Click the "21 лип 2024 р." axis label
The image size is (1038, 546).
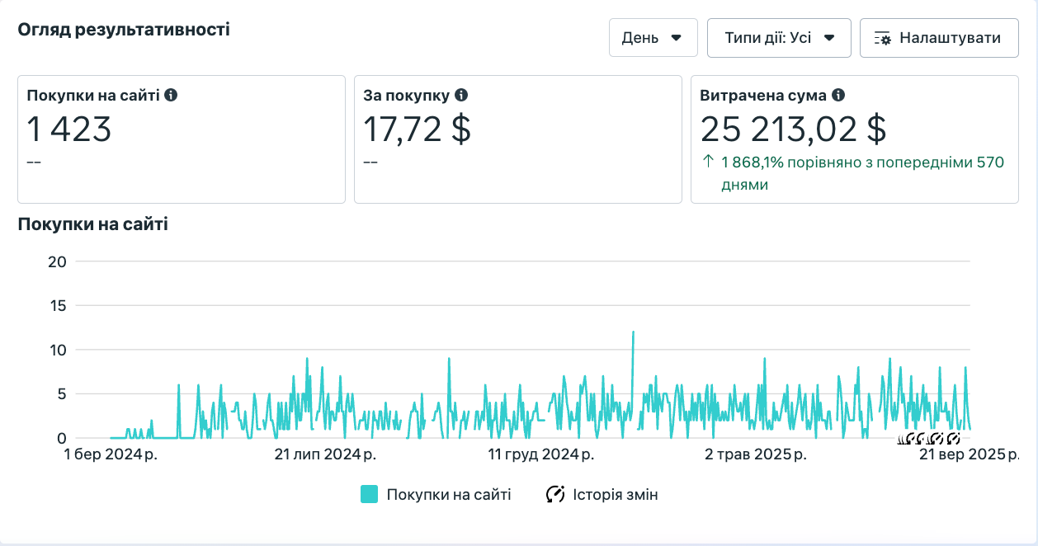(x=325, y=454)
